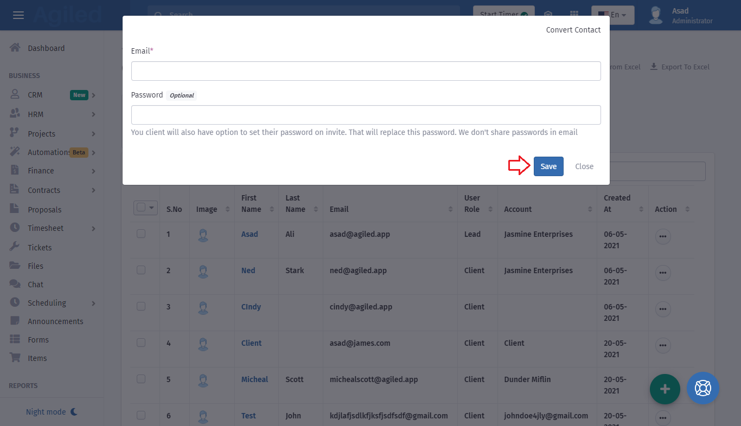Close the Convert Contact dialog
The image size is (741, 426).
[x=584, y=166]
